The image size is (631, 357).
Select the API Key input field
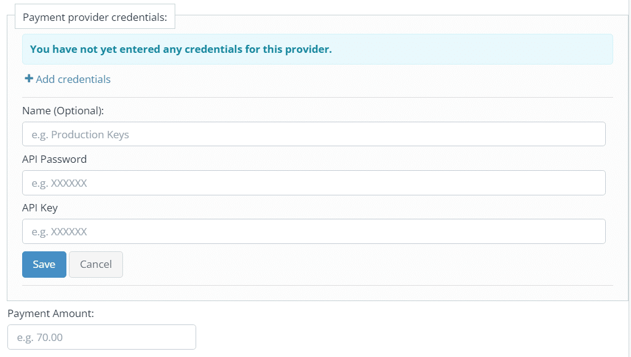pos(314,232)
